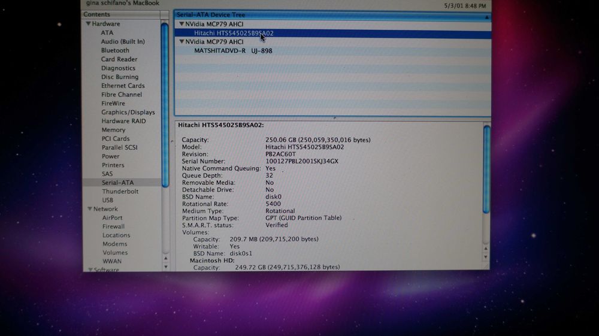Open Firewall under Network
The width and height of the screenshot is (599, 336).
[x=113, y=226]
